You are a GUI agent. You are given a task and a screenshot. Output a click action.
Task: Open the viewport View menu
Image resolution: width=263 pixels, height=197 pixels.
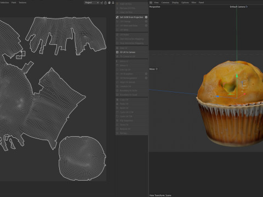pos(156,3)
